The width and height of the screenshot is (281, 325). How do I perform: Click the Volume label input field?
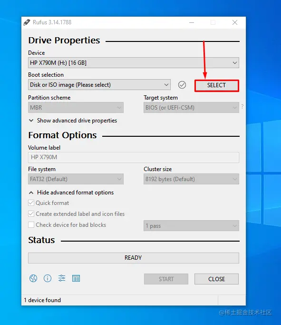[x=134, y=157]
